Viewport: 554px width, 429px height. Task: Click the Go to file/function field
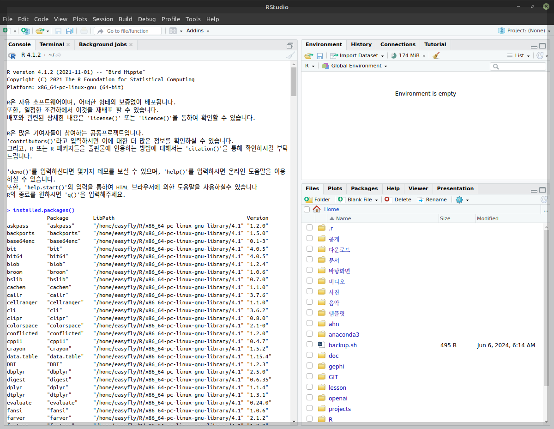(x=128, y=31)
